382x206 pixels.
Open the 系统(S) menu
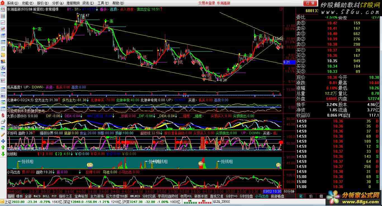(x=13, y=3)
